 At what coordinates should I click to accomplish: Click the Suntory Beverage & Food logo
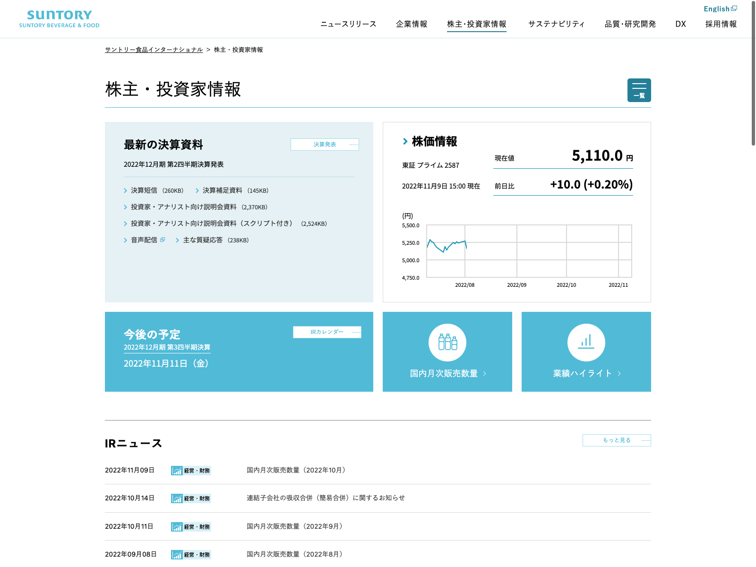pos(60,19)
